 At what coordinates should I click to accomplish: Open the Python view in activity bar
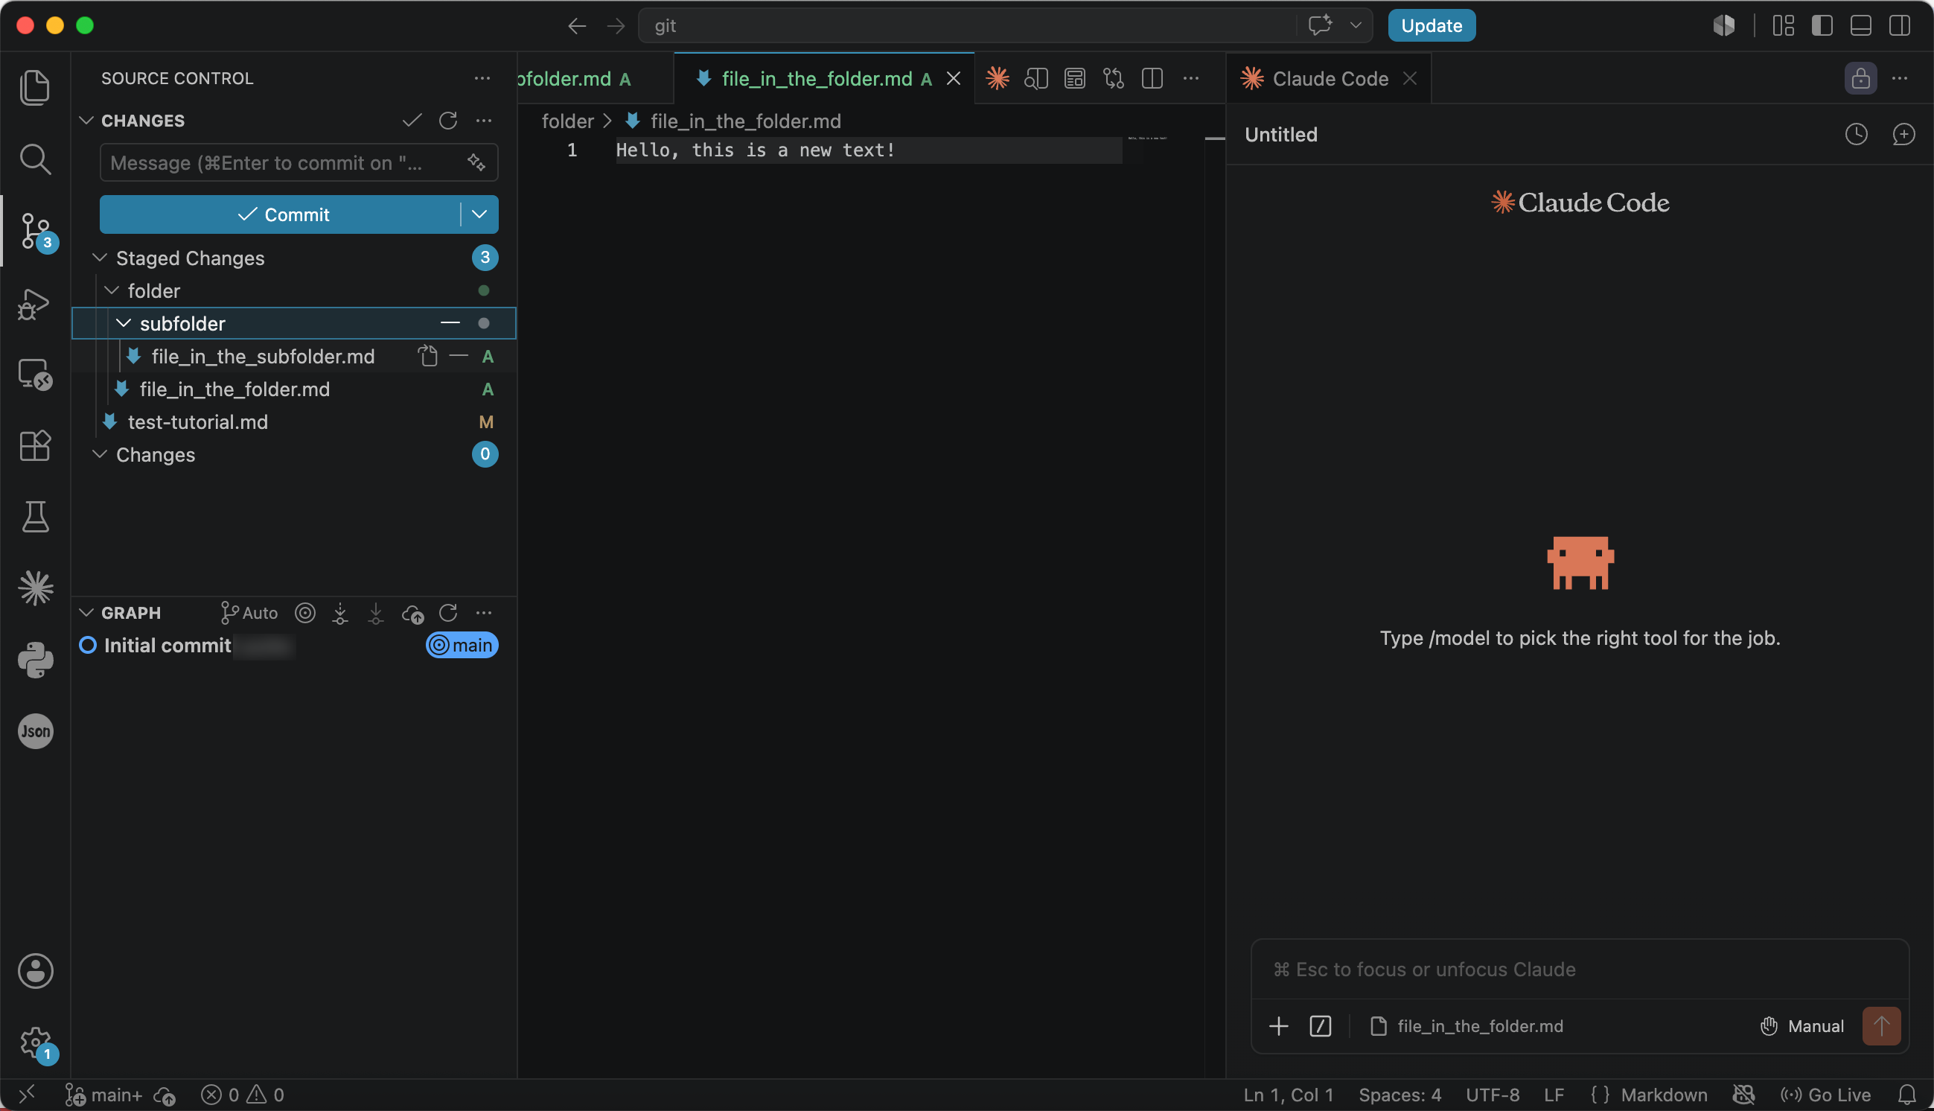pos(35,659)
